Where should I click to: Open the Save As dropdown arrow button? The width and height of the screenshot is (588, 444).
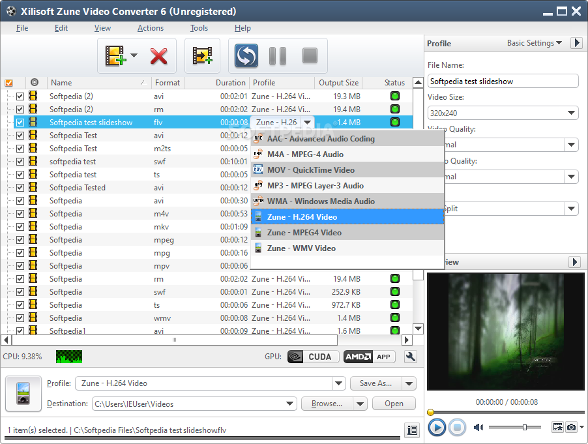pyautogui.click(x=409, y=383)
